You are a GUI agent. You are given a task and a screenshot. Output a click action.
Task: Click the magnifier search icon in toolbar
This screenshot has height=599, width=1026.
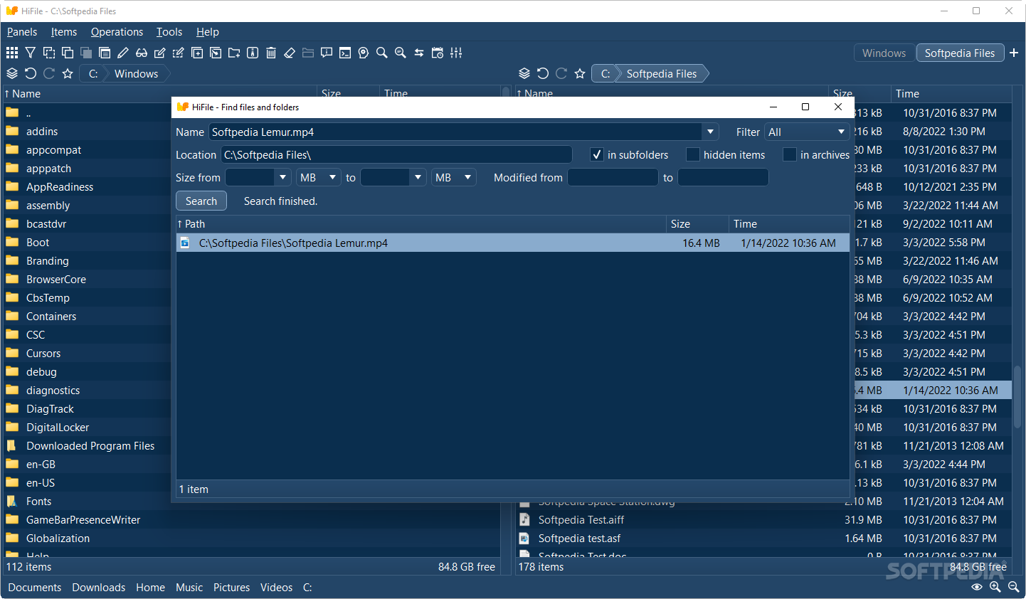pos(382,53)
